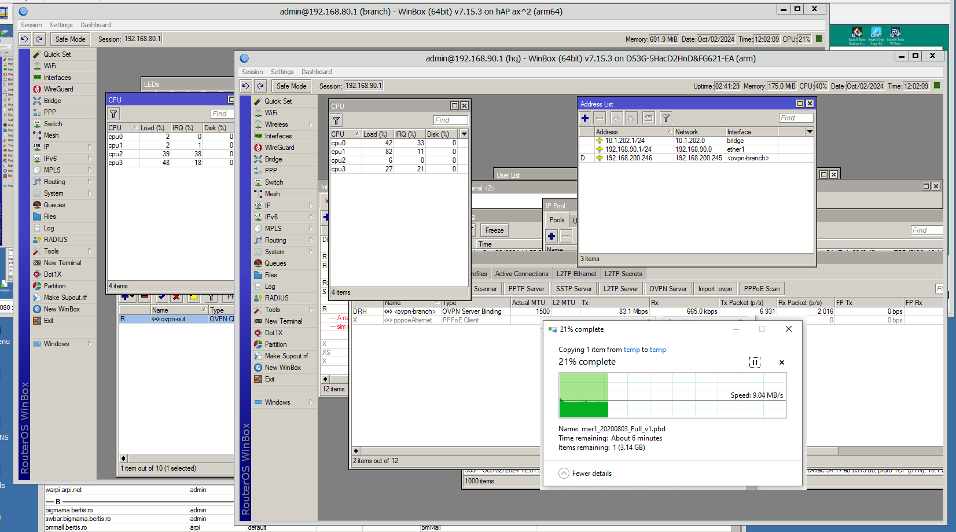Toggle Safe Mode in branch WinBox

[70, 39]
